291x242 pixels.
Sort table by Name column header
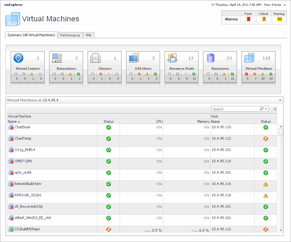click(x=12, y=121)
